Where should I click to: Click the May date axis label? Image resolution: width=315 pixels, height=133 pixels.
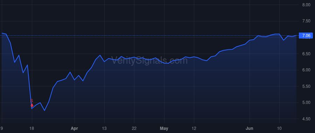coord(164,128)
